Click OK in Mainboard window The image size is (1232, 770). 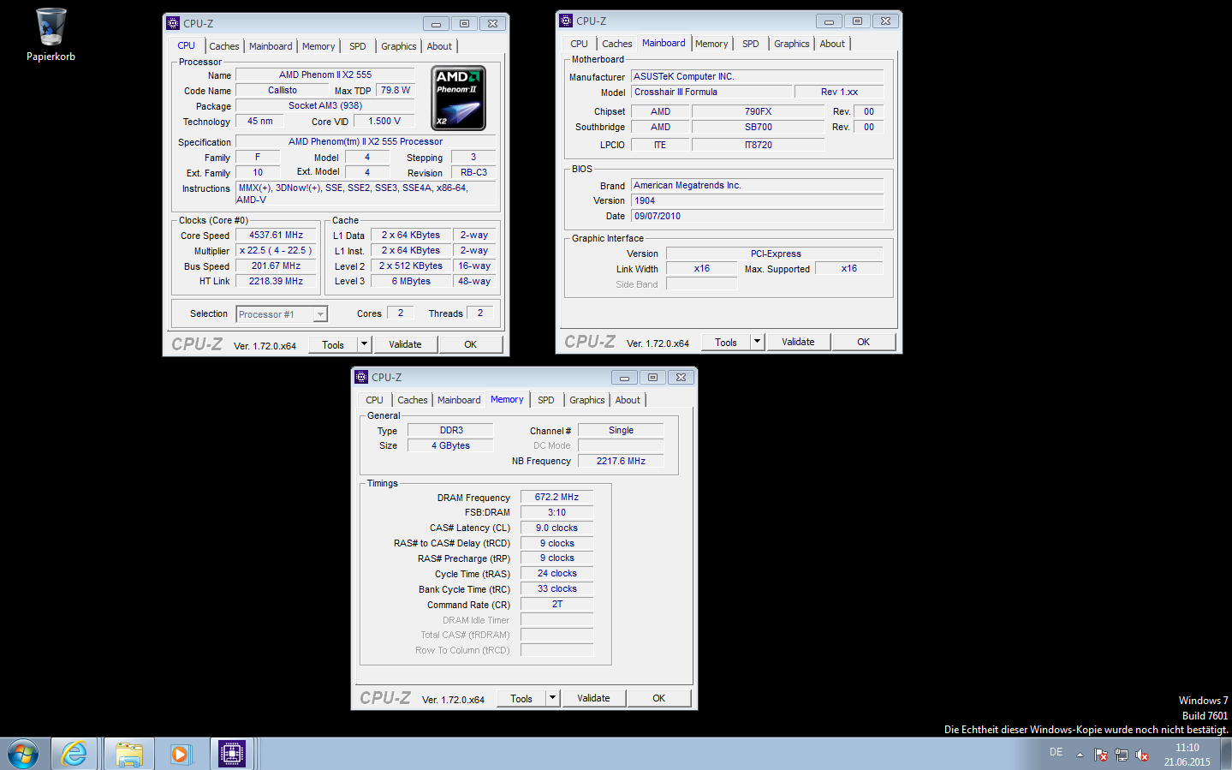864,342
